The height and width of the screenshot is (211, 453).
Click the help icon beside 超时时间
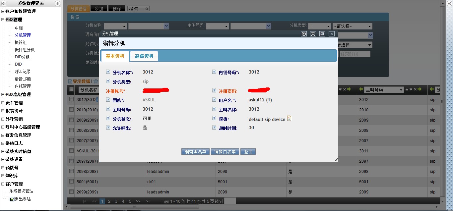click(x=214, y=128)
